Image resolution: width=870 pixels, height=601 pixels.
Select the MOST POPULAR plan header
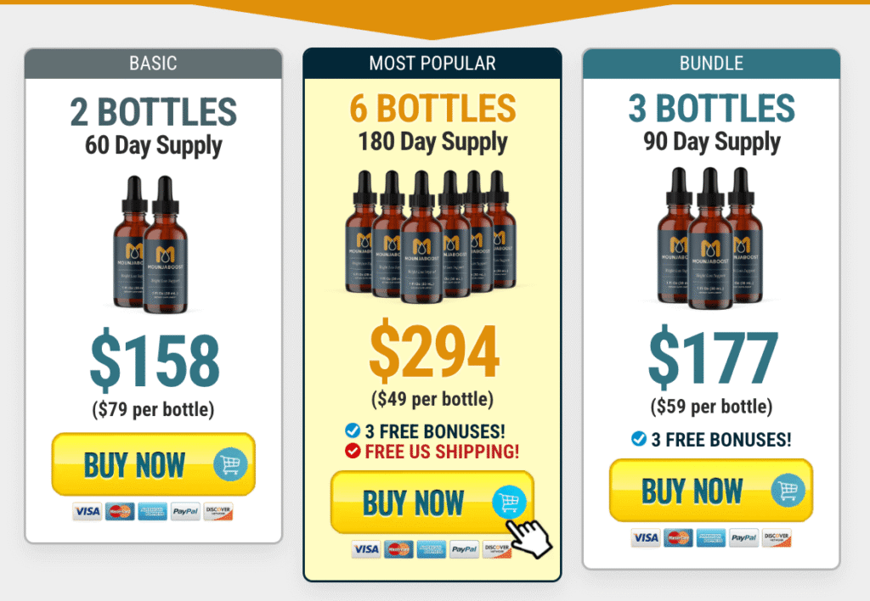click(432, 63)
